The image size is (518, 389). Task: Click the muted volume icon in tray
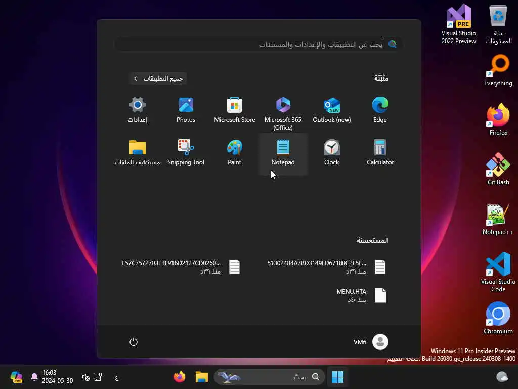pyautogui.click(x=85, y=377)
